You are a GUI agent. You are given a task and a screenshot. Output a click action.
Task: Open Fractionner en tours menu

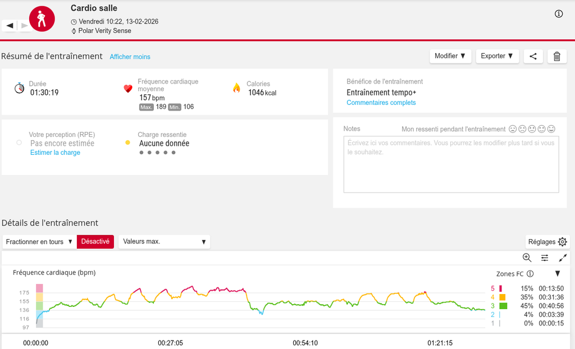click(39, 242)
